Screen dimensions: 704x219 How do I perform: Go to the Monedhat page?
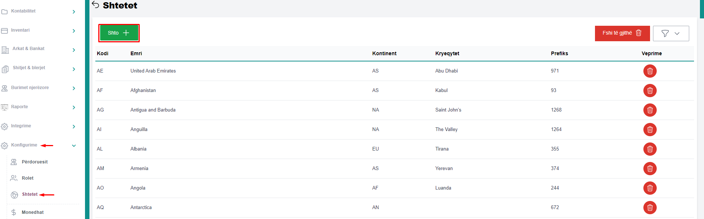pos(33,212)
